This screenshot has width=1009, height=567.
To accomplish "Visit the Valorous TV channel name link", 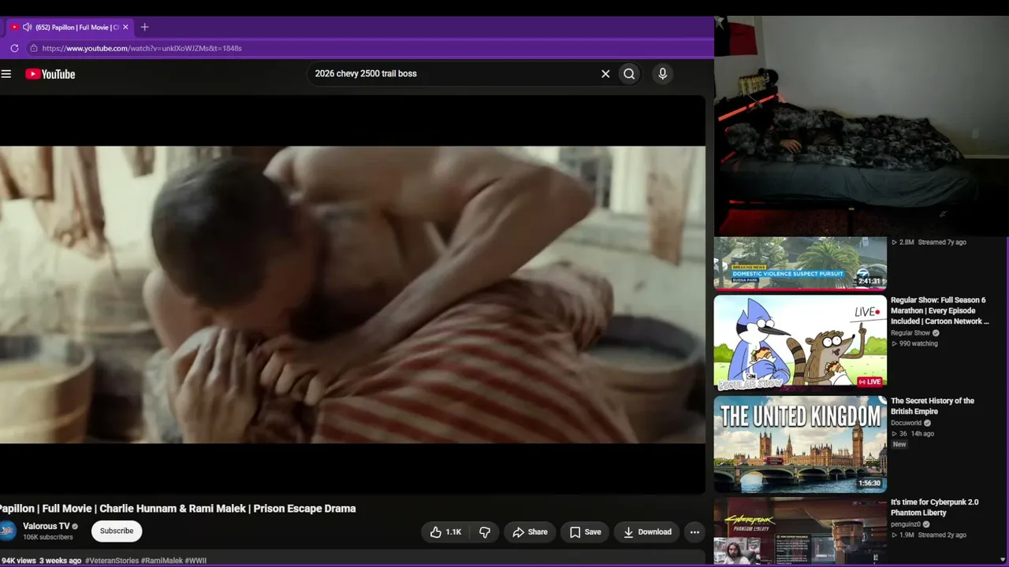I will point(47,526).
